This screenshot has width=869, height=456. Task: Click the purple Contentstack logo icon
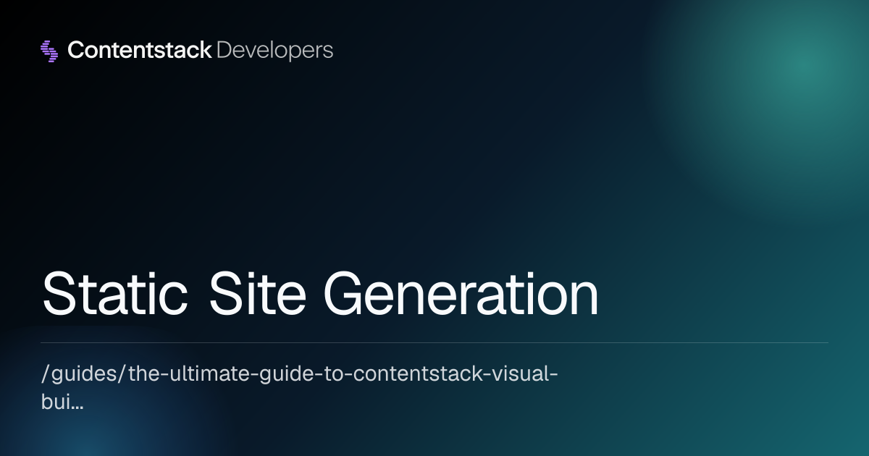pyautogui.click(x=49, y=50)
